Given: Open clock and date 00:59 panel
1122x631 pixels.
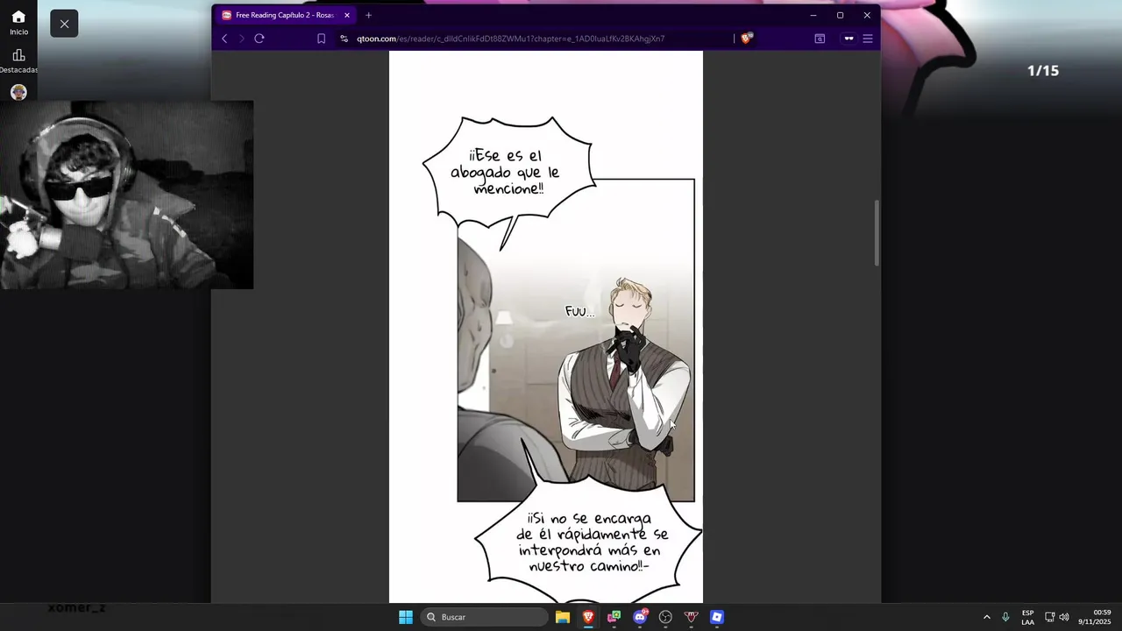Looking at the screenshot, I should tap(1096, 617).
